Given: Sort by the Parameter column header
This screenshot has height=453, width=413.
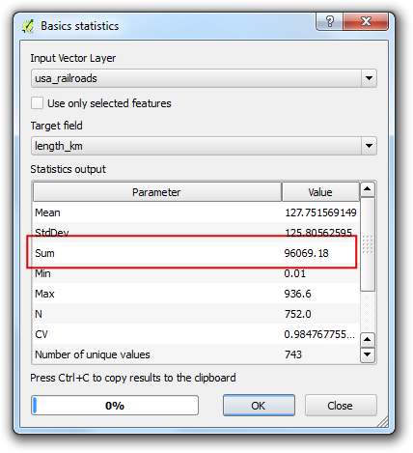Looking at the screenshot, I should point(157,192).
